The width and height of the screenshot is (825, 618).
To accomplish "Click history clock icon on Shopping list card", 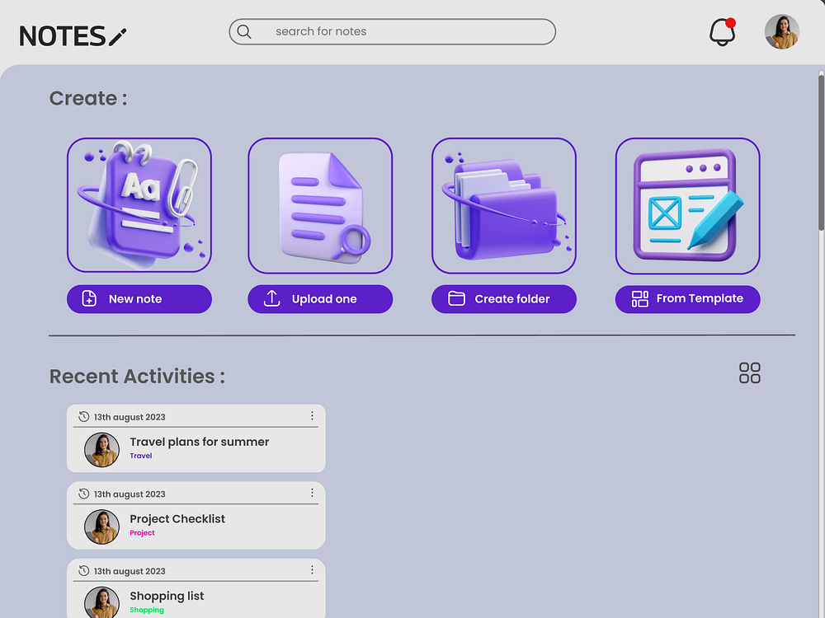I will (x=83, y=571).
